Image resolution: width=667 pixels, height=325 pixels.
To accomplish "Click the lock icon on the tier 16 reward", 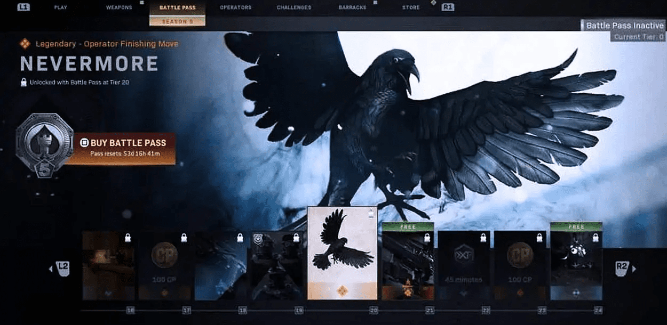I will click(x=128, y=238).
